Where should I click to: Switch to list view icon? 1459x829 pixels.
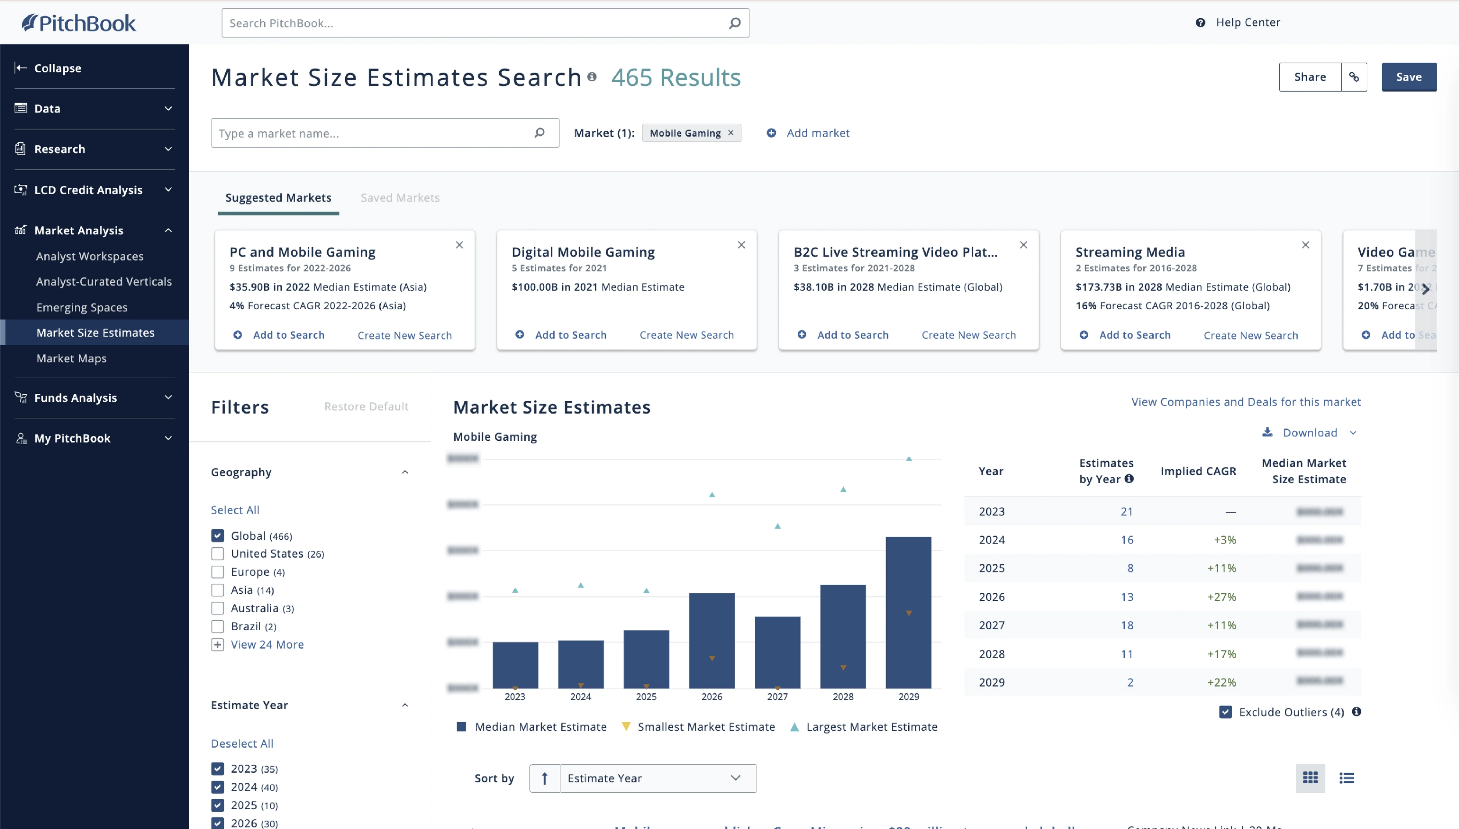click(x=1347, y=778)
